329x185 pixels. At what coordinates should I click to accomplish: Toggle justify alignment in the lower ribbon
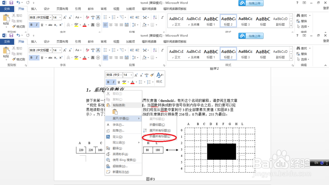(x=121, y=58)
